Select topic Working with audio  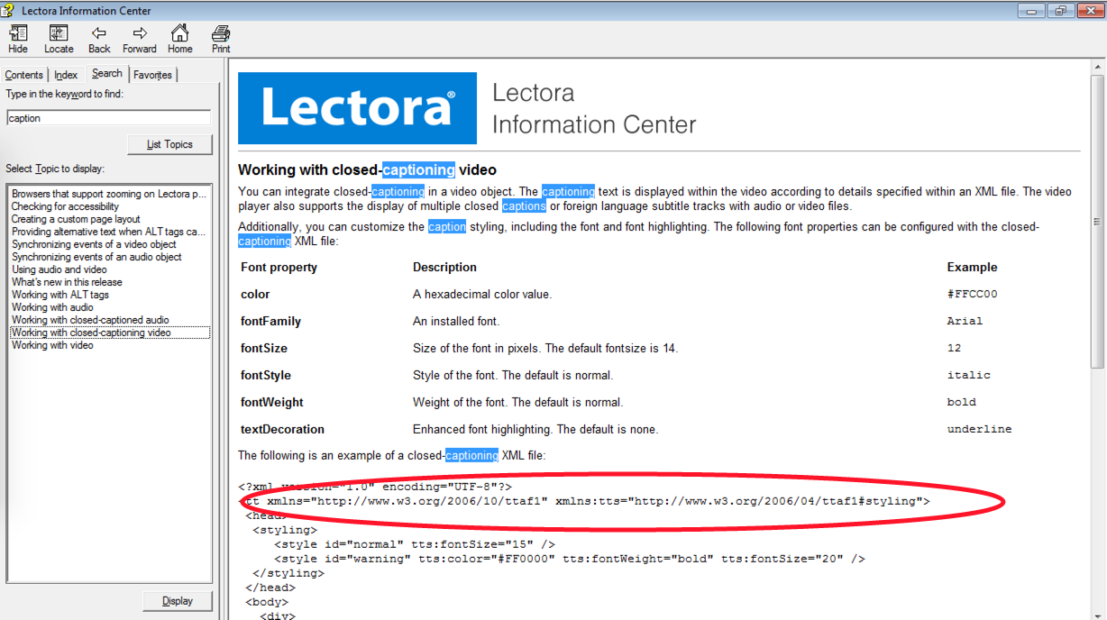[52, 307]
